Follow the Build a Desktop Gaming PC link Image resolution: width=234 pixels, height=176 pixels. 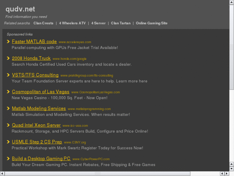click(x=41, y=159)
